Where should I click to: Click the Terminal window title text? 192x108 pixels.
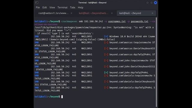pyautogui.click(x=92, y=3)
